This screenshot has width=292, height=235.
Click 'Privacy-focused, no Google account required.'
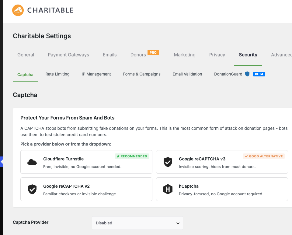point(221,194)
